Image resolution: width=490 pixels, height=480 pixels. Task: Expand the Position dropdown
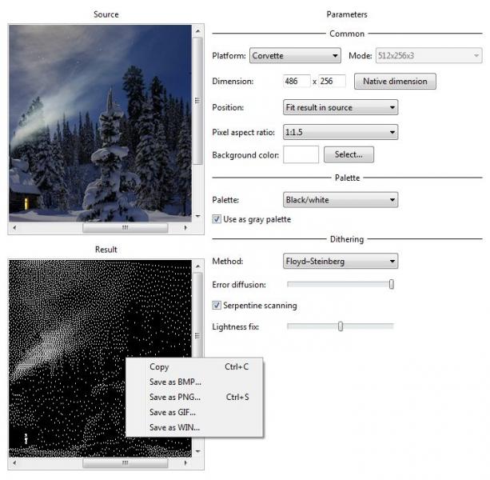(341, 107)
